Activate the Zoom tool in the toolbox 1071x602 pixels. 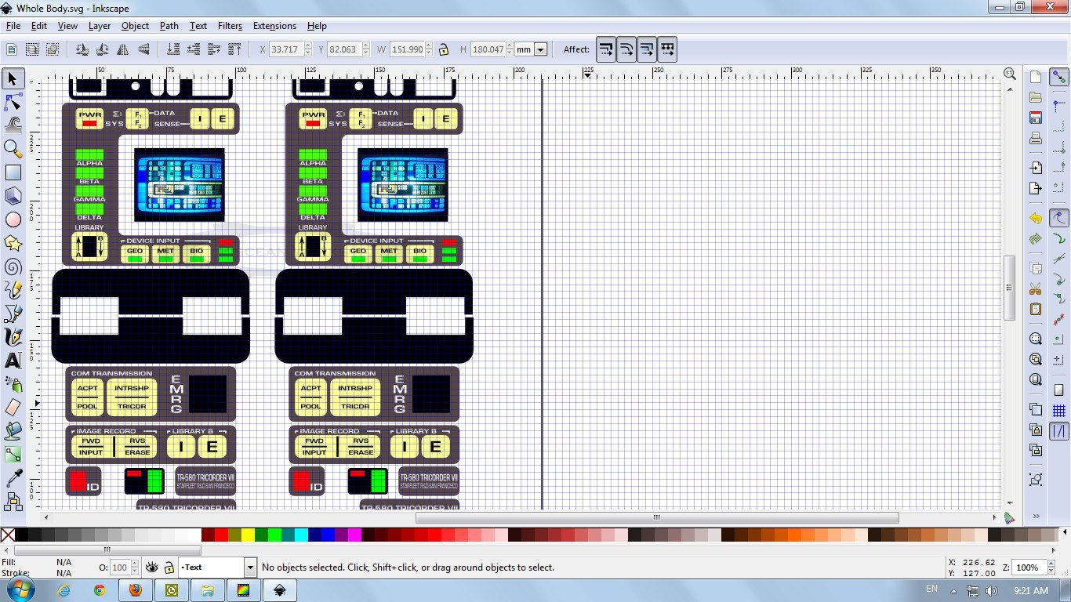click(13, 148)
